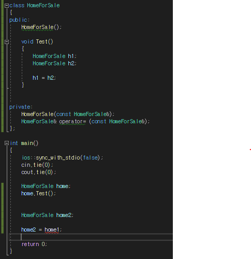
Task: Collapse the void Test() function block
Action: (7, 42)
